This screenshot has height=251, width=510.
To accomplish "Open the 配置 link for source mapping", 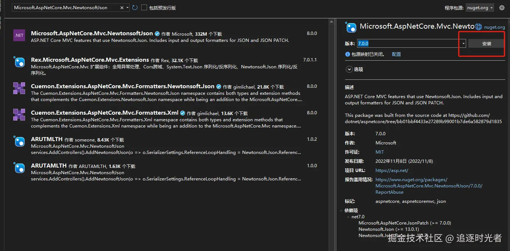I will (x=397, y=54).
